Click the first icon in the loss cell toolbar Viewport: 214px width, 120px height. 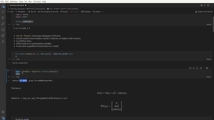pos(190,68)
